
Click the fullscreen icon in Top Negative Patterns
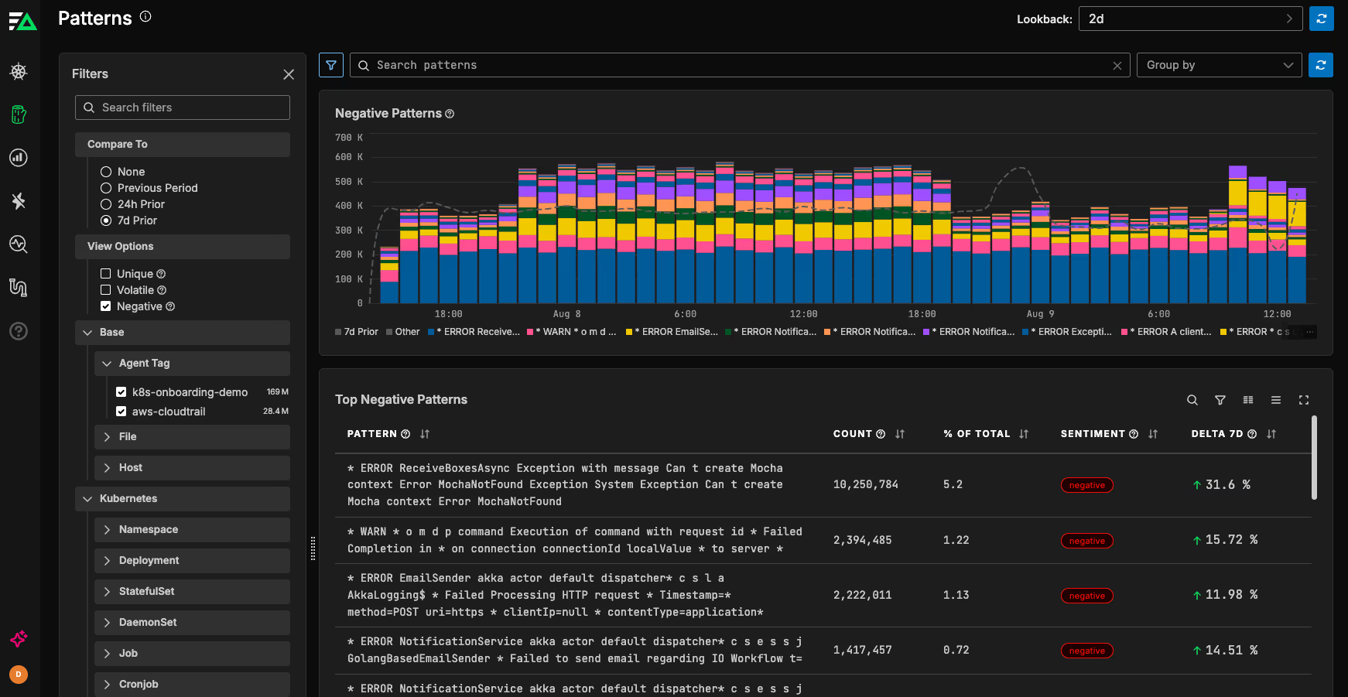coord(1303,400)
